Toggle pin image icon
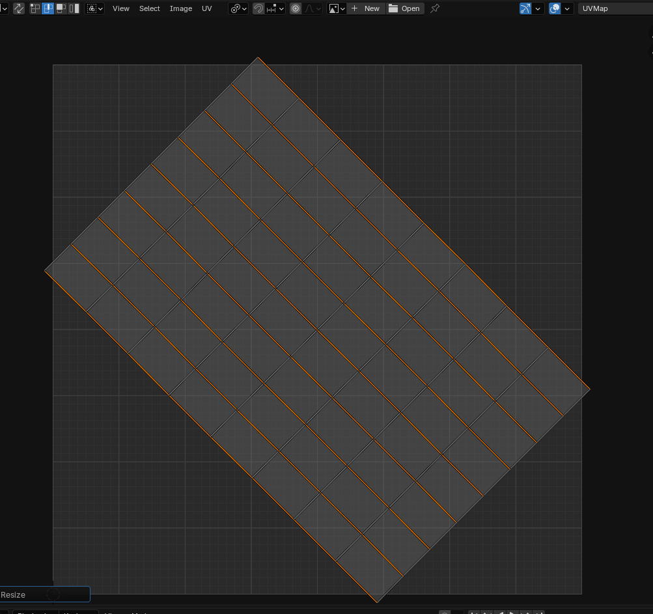The width and height of the screenshot is (653, 614). 435,8
